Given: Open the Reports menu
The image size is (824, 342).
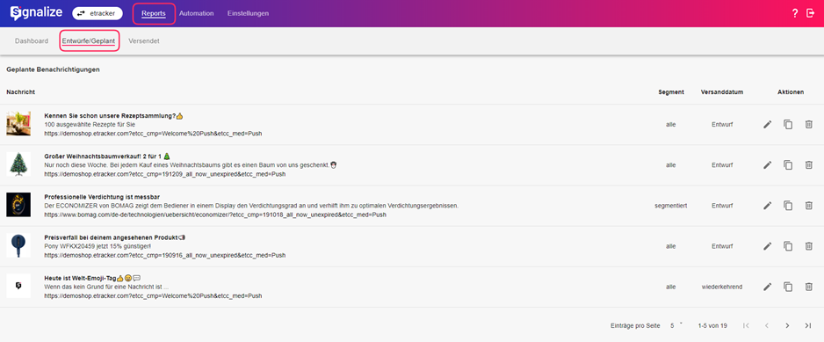Looking at the screenshot, I should 154,14.
